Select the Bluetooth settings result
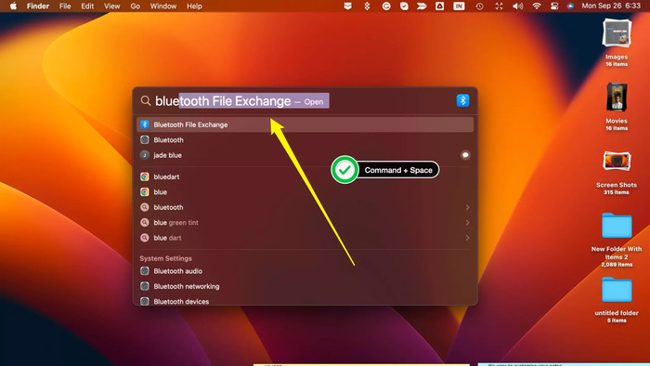650x366 pixels. (305, 139)
